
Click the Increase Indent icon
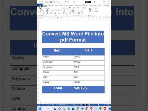coord(85,8)
